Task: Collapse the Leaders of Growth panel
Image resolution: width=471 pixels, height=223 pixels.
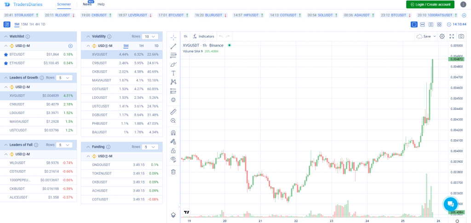Action: pyautogui.click(x=6, y=77)
